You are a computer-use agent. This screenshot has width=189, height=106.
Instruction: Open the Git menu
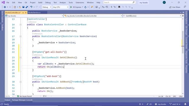pos(26,2)
